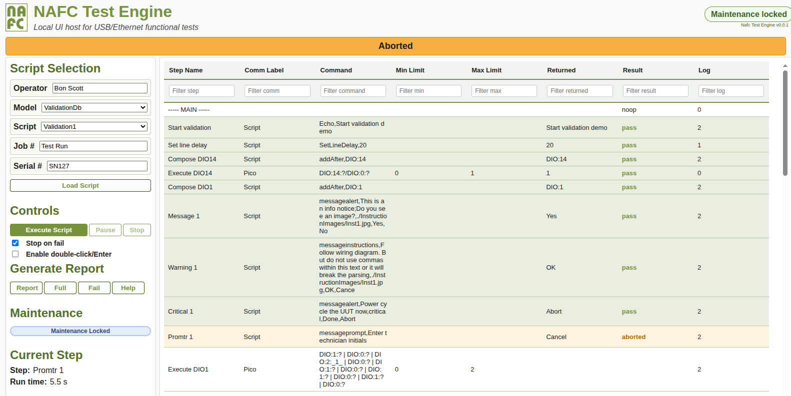
Task: Toggle the Maintenance Locked bar
Action: click(80, 331)
